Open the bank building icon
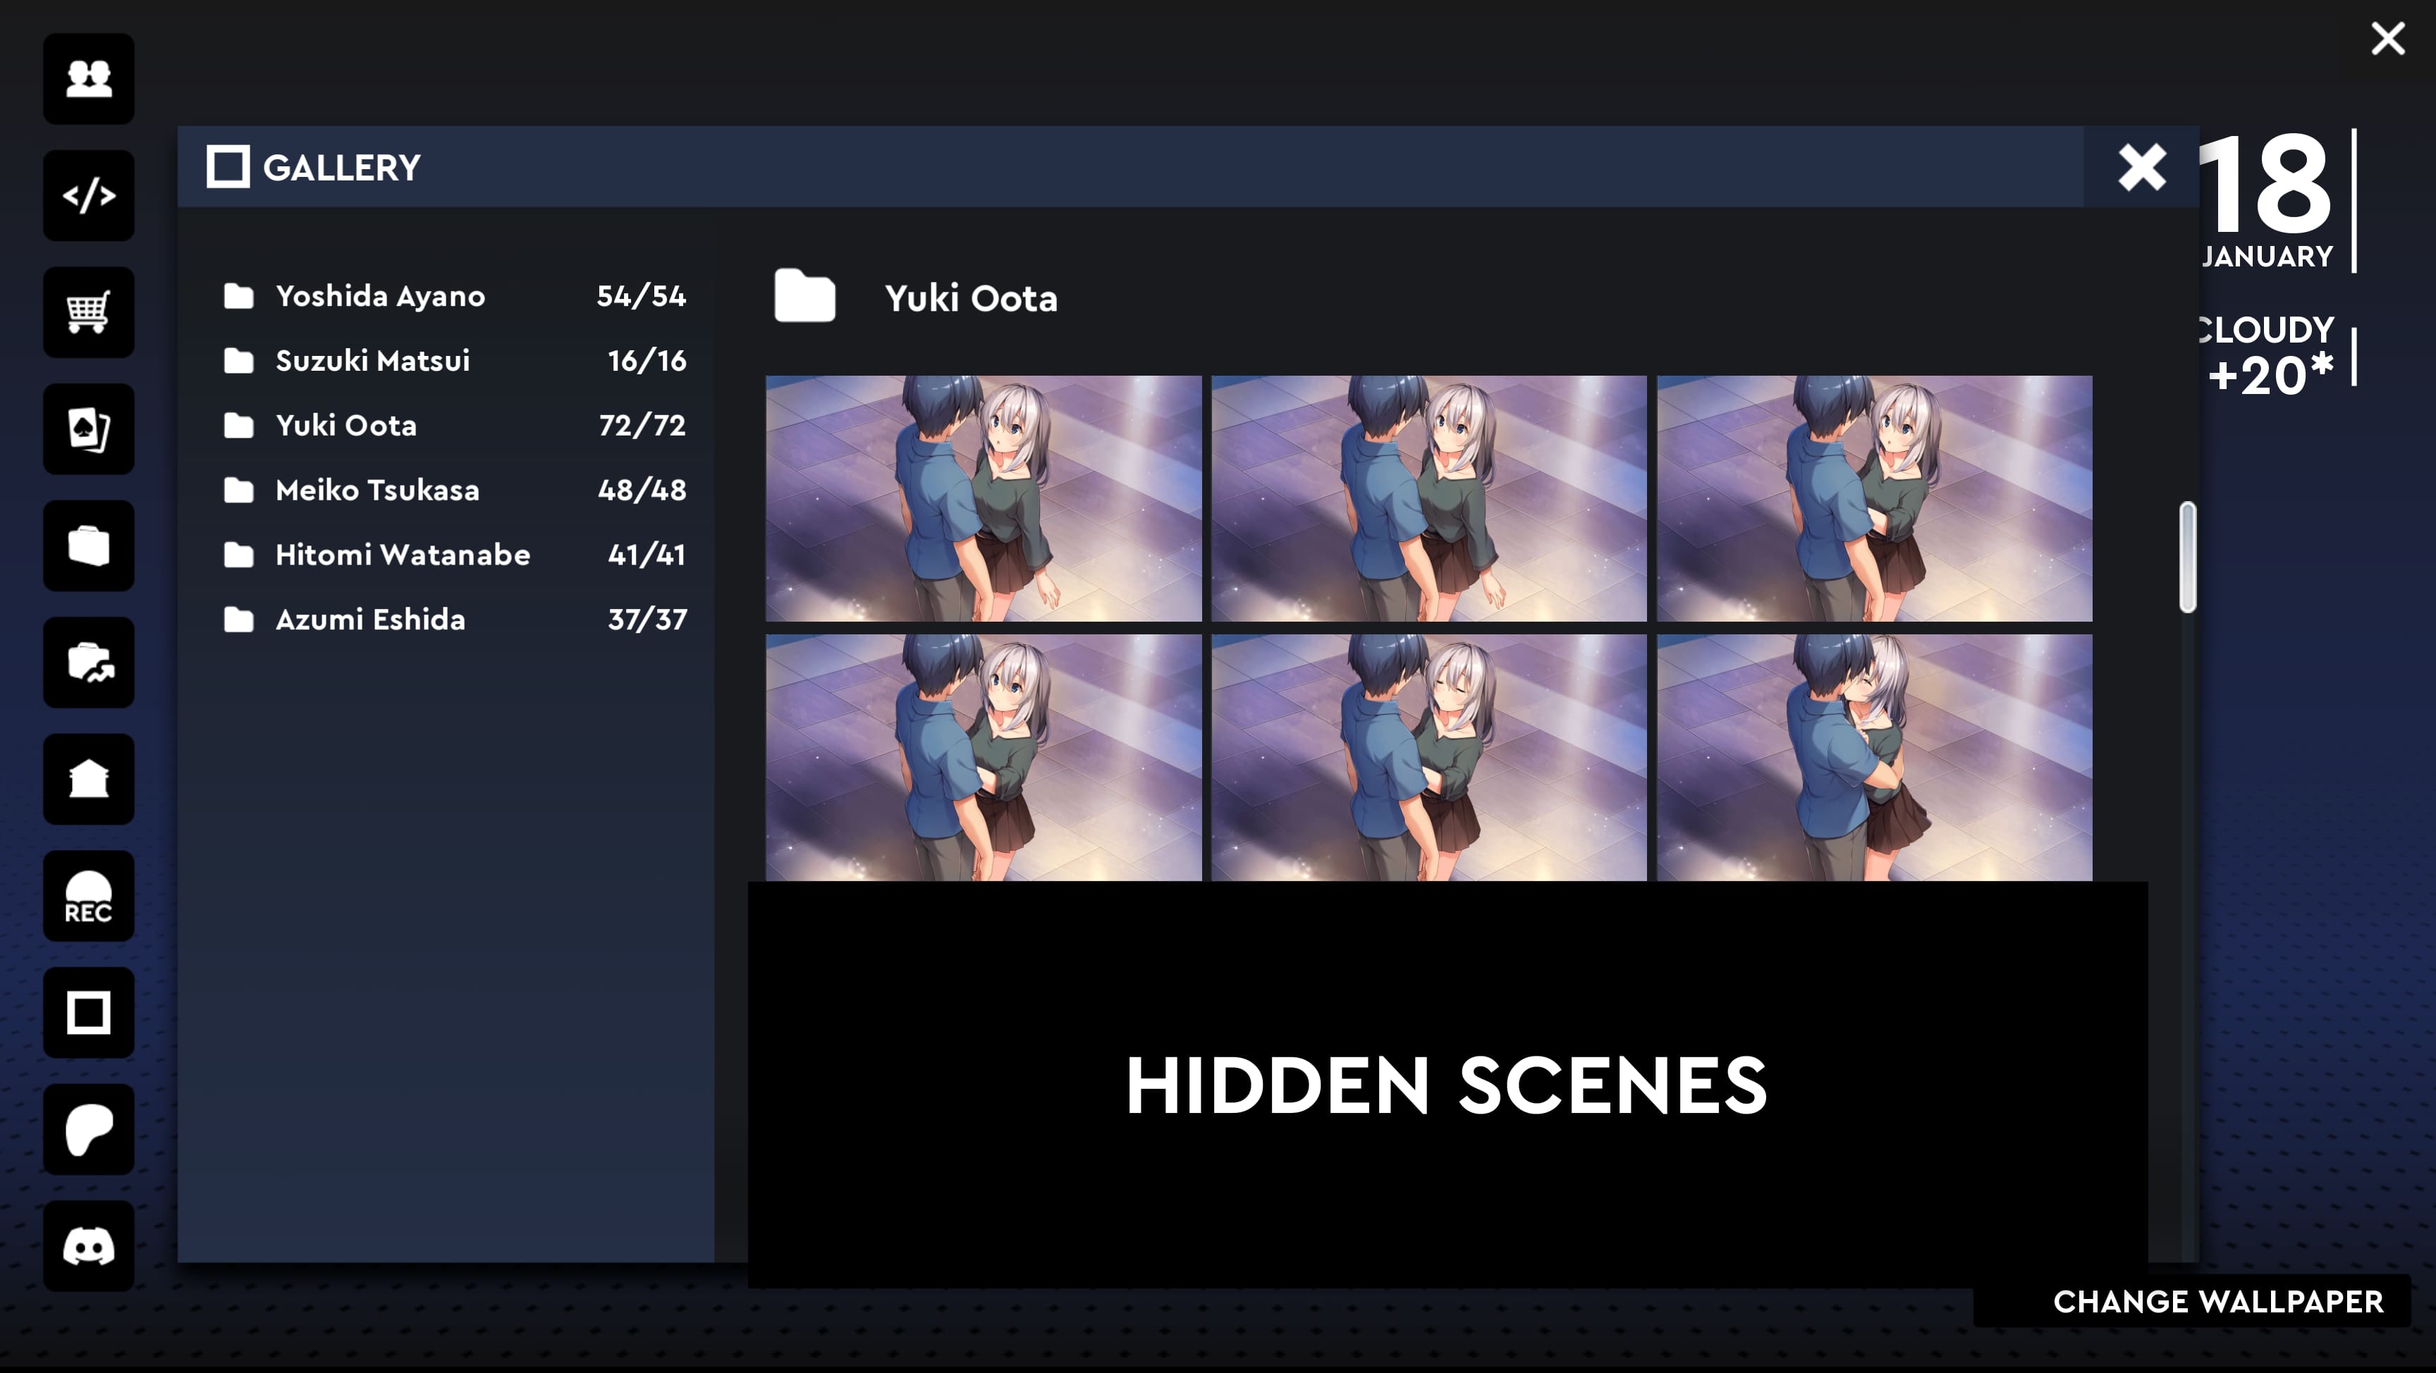Screen dimensions: 2436x1373 pos(89,779)
